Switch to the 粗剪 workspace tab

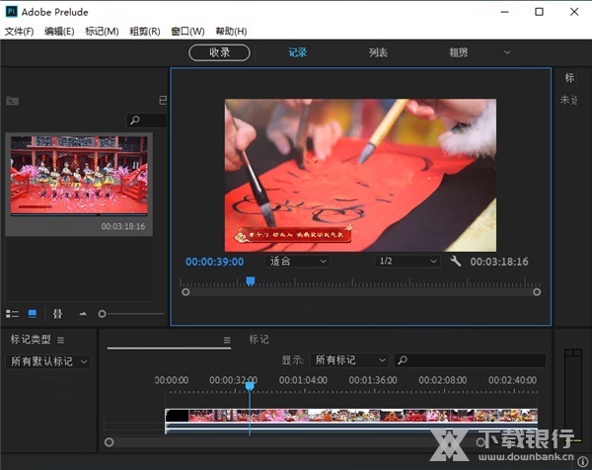coord(459,52)
